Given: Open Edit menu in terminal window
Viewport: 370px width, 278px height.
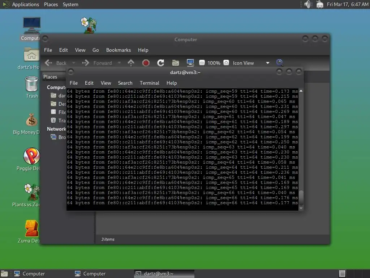Looking at the screenshot, I should coord(89,83).
